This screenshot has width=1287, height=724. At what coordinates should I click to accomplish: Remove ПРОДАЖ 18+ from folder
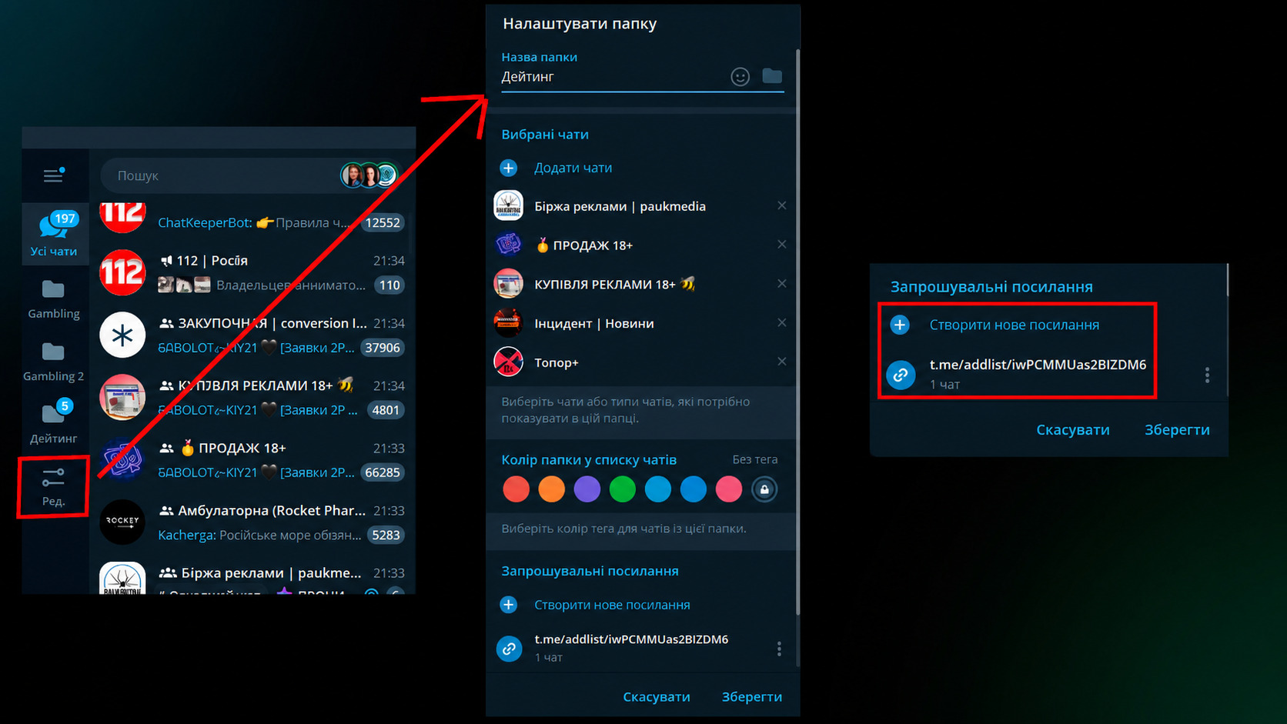(x=781, y=245)
